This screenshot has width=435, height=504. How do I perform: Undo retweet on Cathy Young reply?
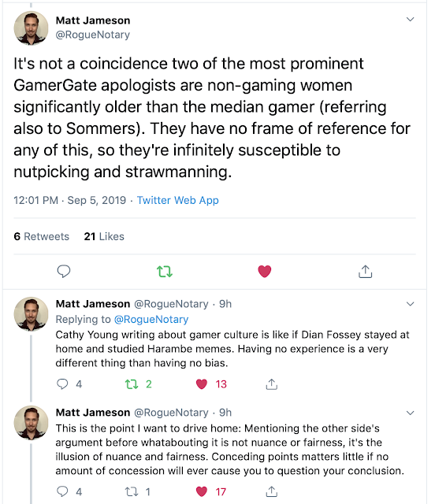click(132, 384)
